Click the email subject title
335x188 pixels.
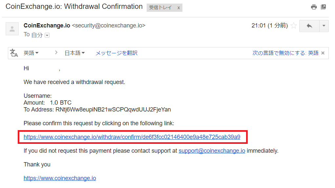tap(74, 7)
